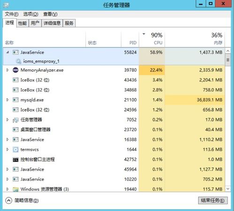This screenshot has height=211, width=234.
Task: Click the JavaService 10220 process icon
Action: point(15,179)
